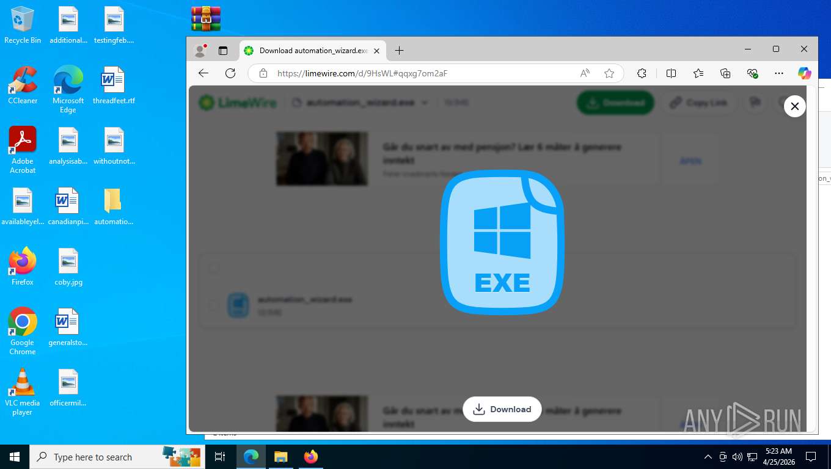Open Windows Start menu

[x=15, y=457]
